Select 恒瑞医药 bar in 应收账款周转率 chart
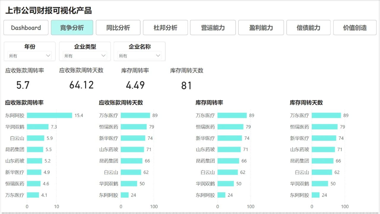This screenshot has height=214, width=380. point(34,184)
